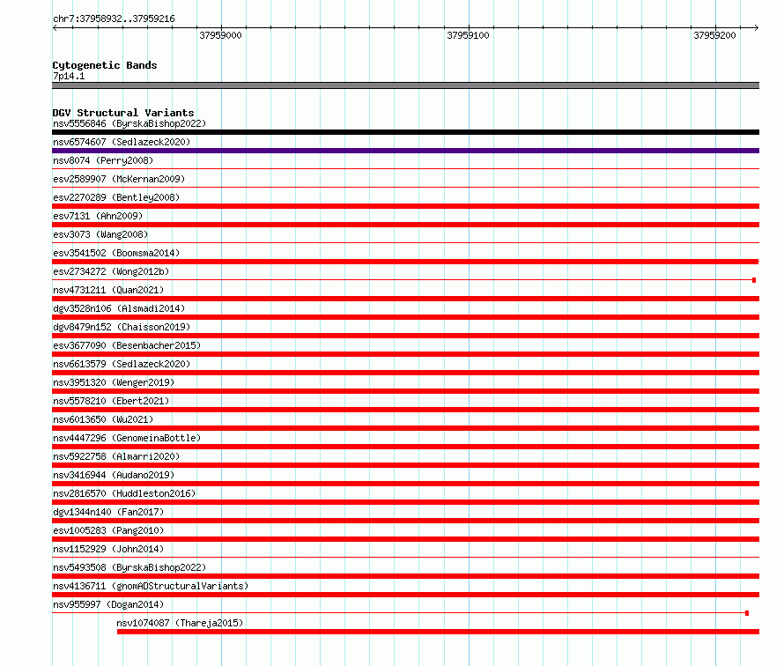Open variant nsv4136711 (gnomADStructuralVariants)

coord(151,586)
